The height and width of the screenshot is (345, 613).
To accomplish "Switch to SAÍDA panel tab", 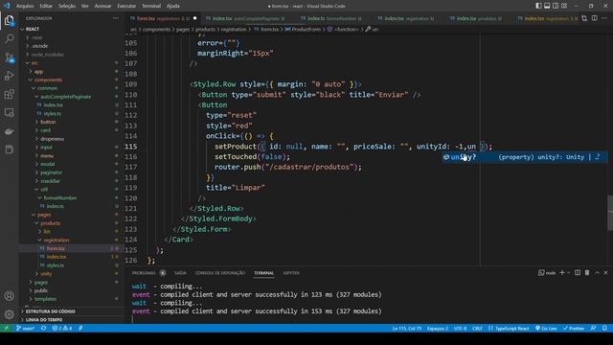I will point(180,273).
